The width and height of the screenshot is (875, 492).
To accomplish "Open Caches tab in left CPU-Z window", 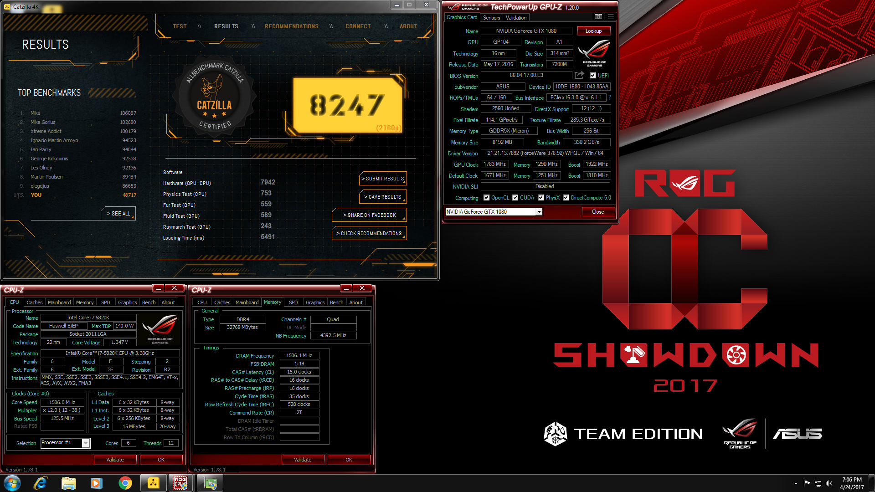I will point(34,302).
